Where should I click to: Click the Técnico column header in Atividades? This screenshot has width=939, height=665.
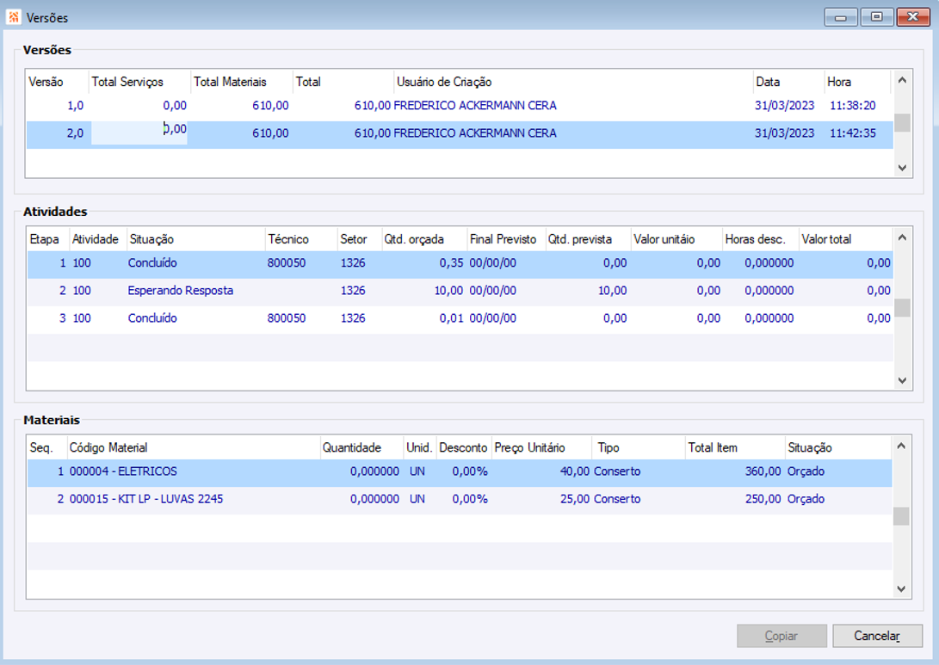pyautogui.click(x=287, y=239)
